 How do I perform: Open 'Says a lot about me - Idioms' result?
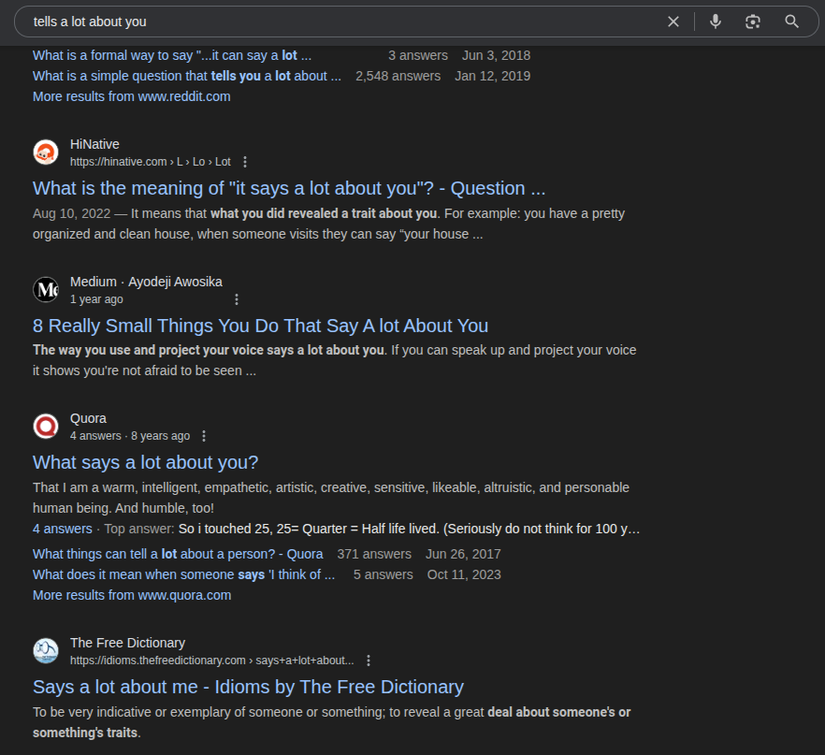pyautogui.click(x=249, y=687)
